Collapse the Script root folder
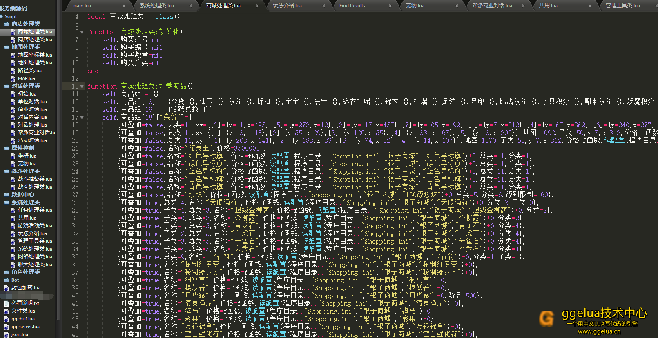The height and width of the screenshot is (338, 658). [x=2, y=16]
